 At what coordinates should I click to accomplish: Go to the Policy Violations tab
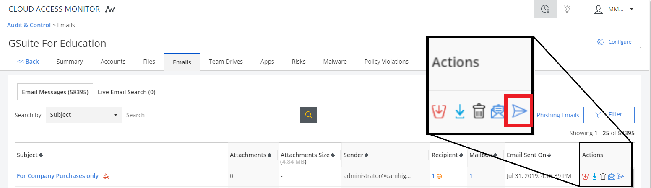pyautogui.click(x=386, y=62)
